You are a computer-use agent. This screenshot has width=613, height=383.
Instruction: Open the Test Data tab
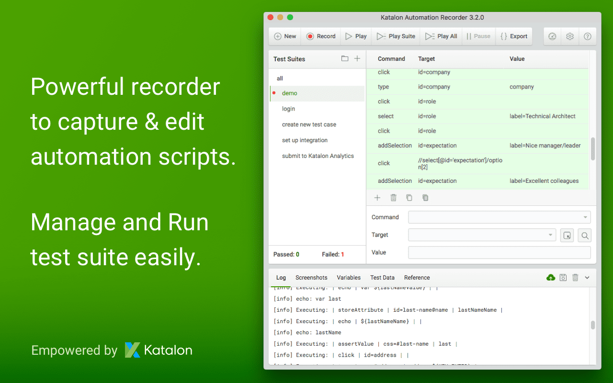[382, 277]
